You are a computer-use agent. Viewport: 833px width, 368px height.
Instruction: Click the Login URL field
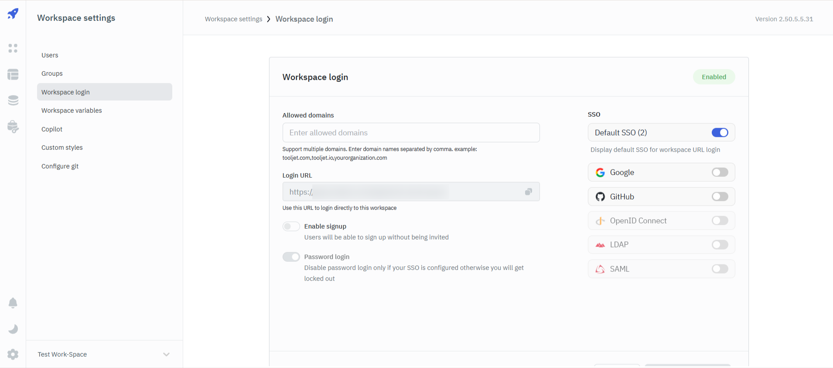coord(411,192)
